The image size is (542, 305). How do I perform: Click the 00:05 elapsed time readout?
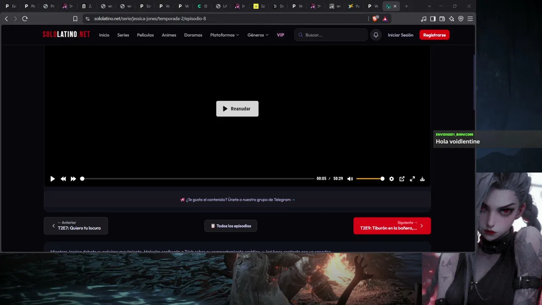321,179
